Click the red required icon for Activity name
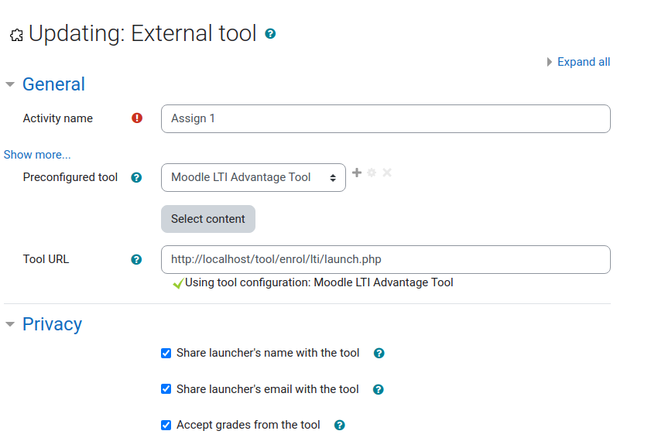Image resolution: width=658 pixels, height=448 pixels. tap(137, 118)
